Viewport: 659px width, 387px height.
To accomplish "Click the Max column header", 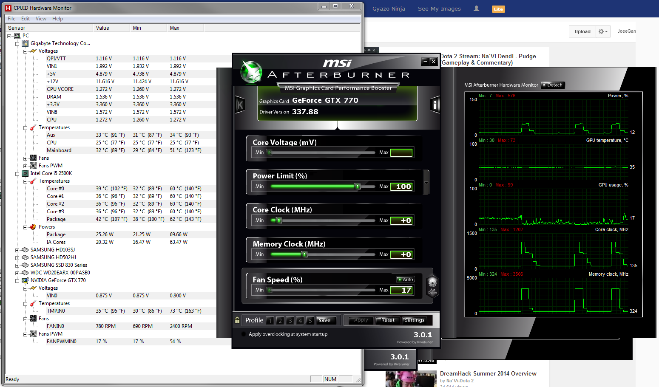I will coord(185,28).
